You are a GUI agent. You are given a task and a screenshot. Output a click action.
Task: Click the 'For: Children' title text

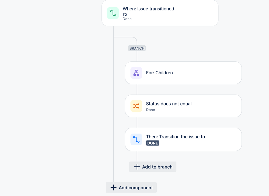[159, 73]
